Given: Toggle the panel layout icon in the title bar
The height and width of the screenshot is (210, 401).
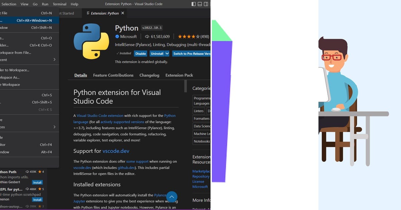Looking at the screenshot, I should pos(199,4).
